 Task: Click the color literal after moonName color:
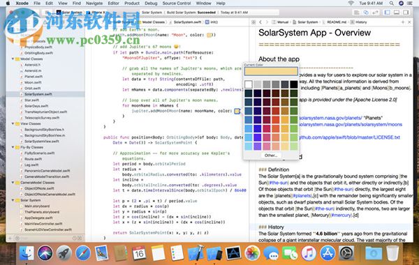237,111
